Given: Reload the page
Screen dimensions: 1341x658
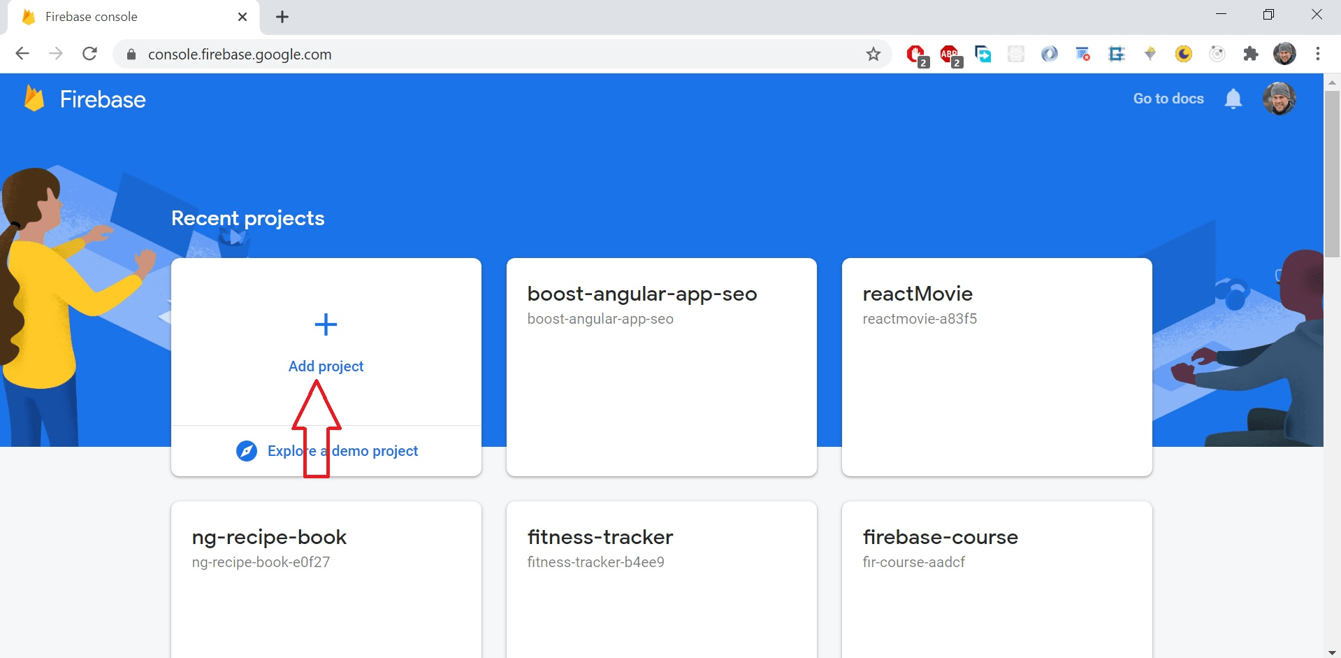Looking at the screenshot, I should click(89, 54).
